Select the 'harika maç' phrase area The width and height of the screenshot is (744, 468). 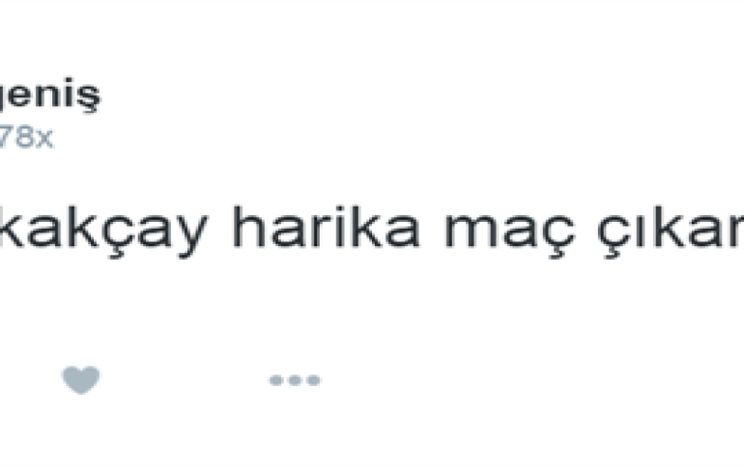click(x=404, y=232)
